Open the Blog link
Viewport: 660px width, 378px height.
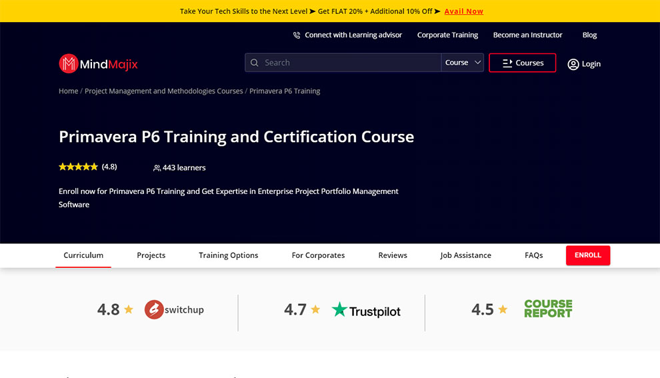point(589,35)
